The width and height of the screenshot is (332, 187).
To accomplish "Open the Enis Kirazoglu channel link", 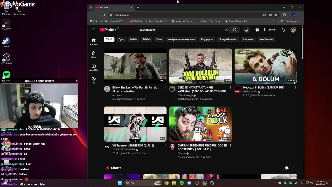I will [185, 95].
